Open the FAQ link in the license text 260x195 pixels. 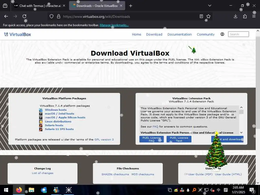point(155,126)
